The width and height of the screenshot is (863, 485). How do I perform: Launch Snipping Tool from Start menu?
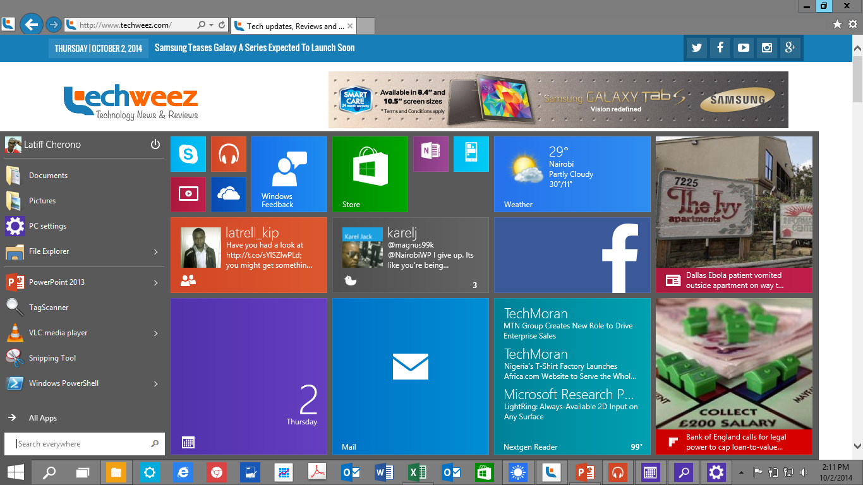84,358
